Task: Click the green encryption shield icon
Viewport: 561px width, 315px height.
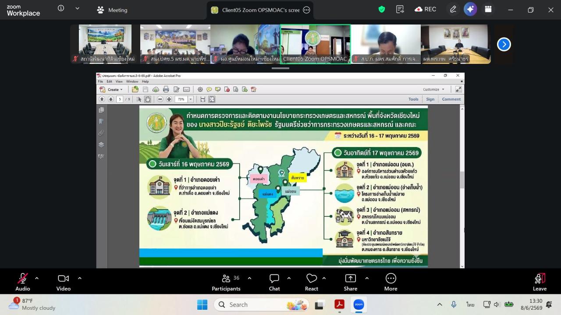Action: [x=382, y=9]
